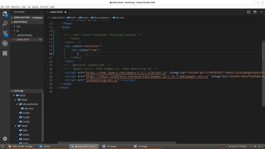Open the Terminal menu
Screen dimensions: 265x149
44,7
